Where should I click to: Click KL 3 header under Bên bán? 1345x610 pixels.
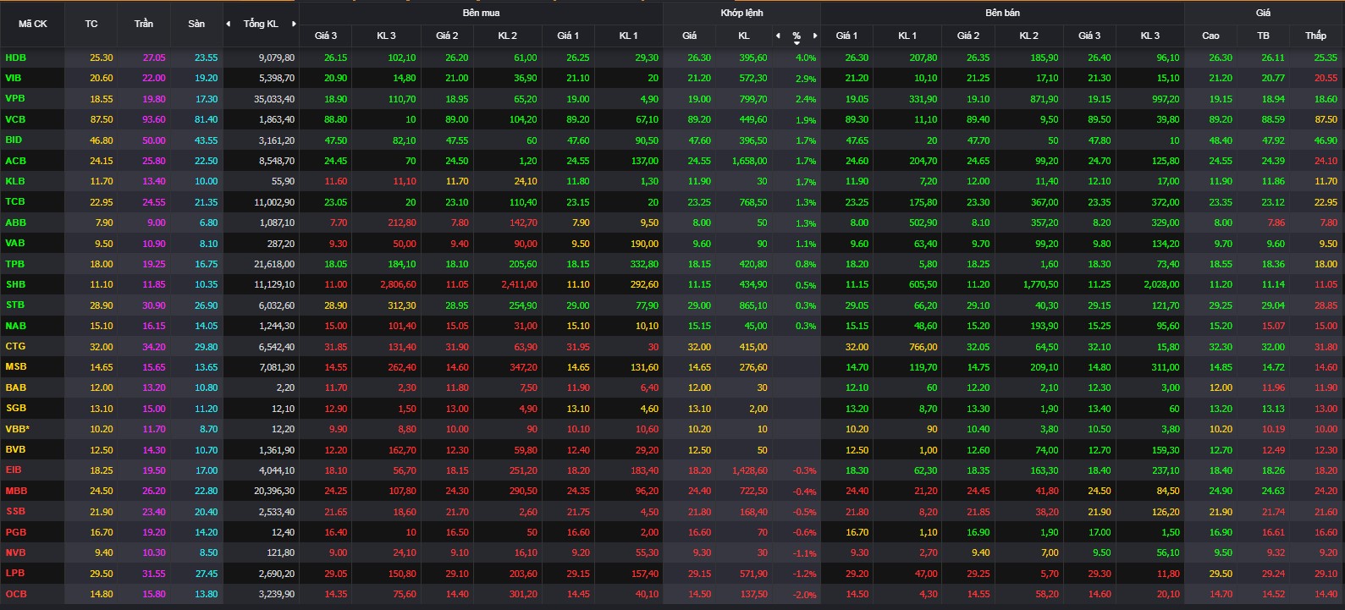tap(1150, 36)
